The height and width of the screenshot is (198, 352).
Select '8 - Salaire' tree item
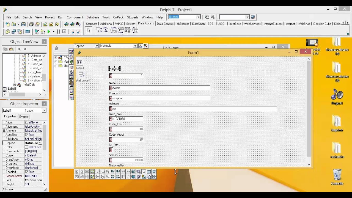35,76
